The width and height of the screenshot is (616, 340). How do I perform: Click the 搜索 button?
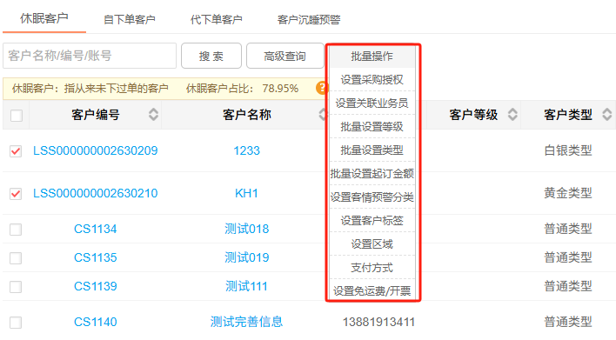coord(211,57)
